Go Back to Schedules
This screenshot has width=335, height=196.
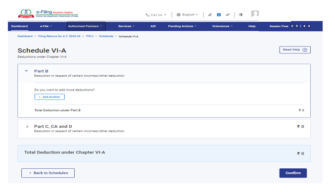(x=48, y=173)
